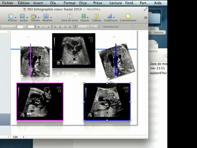Select the magenta-bordered ultrasound image
The height and width of the screenshot is (148, 197).
click(x=40, y=102)
